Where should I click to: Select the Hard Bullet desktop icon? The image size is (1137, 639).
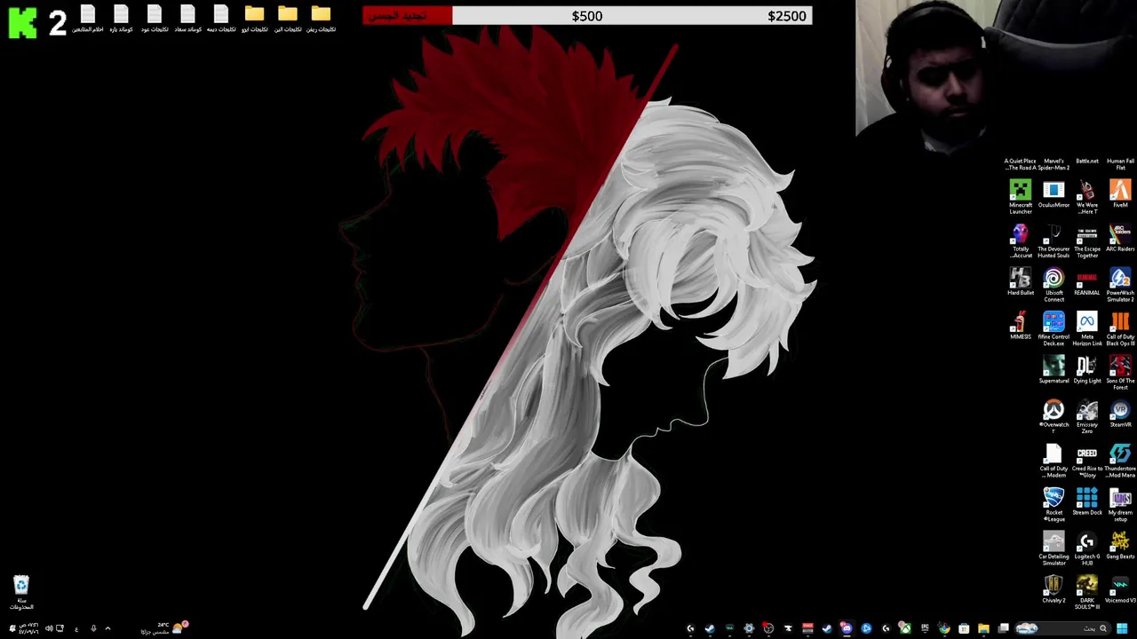1020,282
